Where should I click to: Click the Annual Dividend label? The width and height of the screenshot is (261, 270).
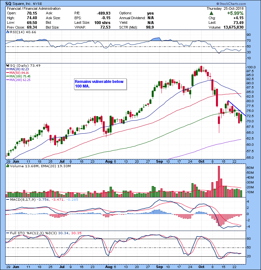click(x=132, y=18)
